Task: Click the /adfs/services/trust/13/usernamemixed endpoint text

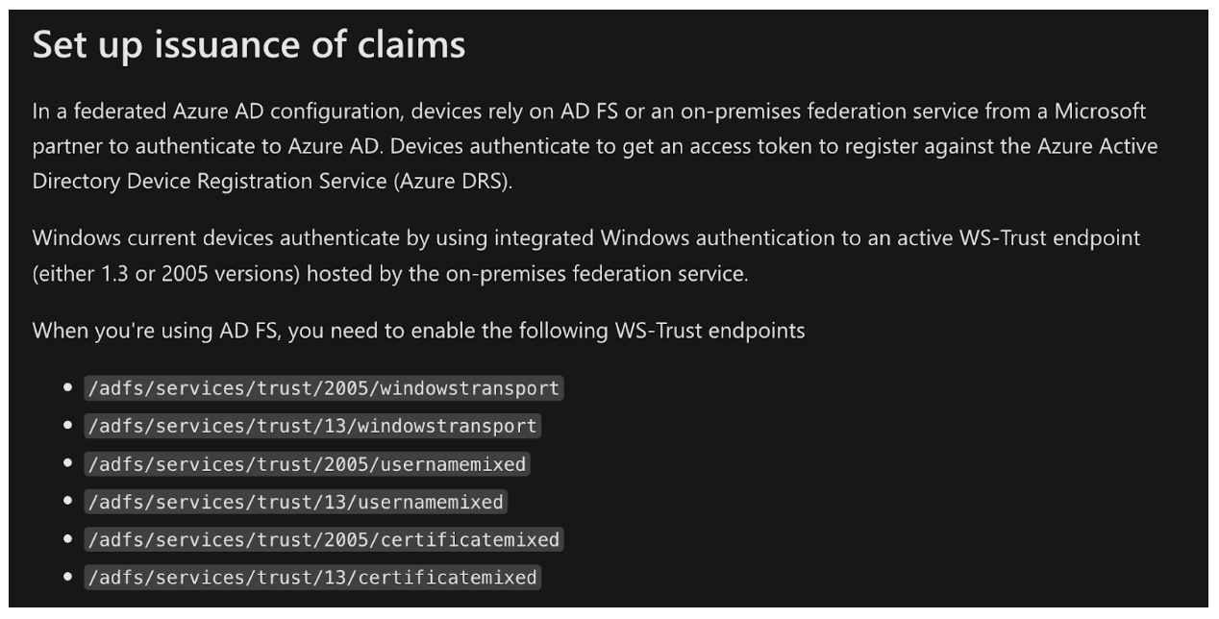Action: tap(295, 502)
